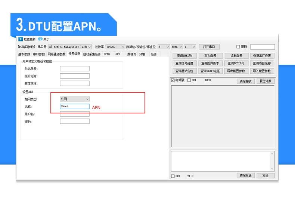The image size is (295, 224).
Task: Click the 发送 send button
Action: point(265,175)
